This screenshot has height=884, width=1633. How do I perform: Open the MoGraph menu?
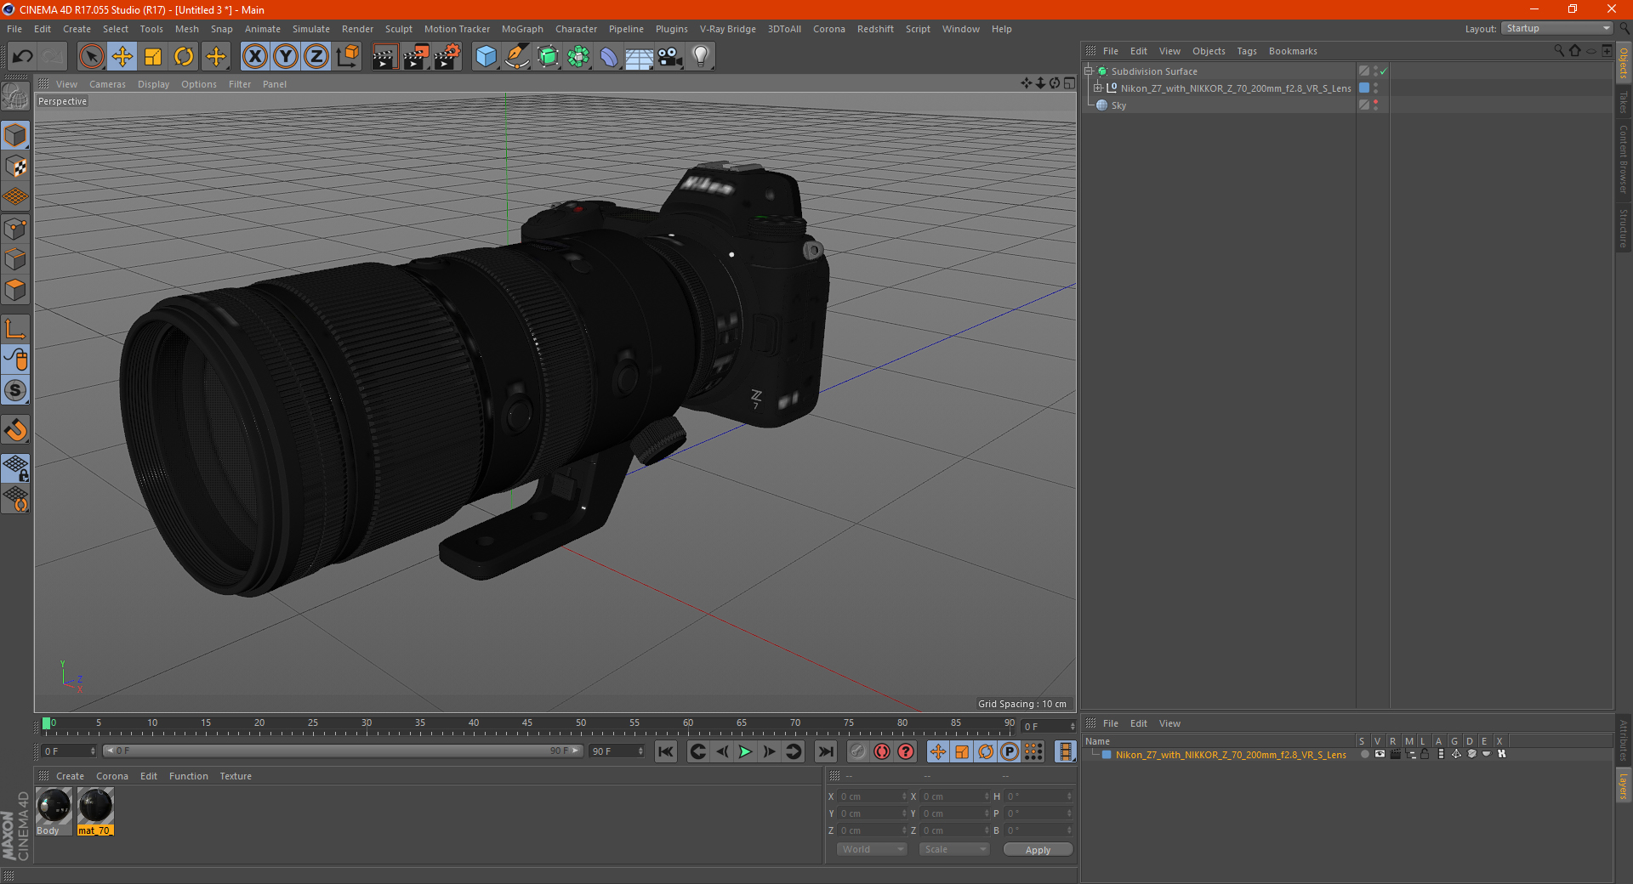pos(522,29)
